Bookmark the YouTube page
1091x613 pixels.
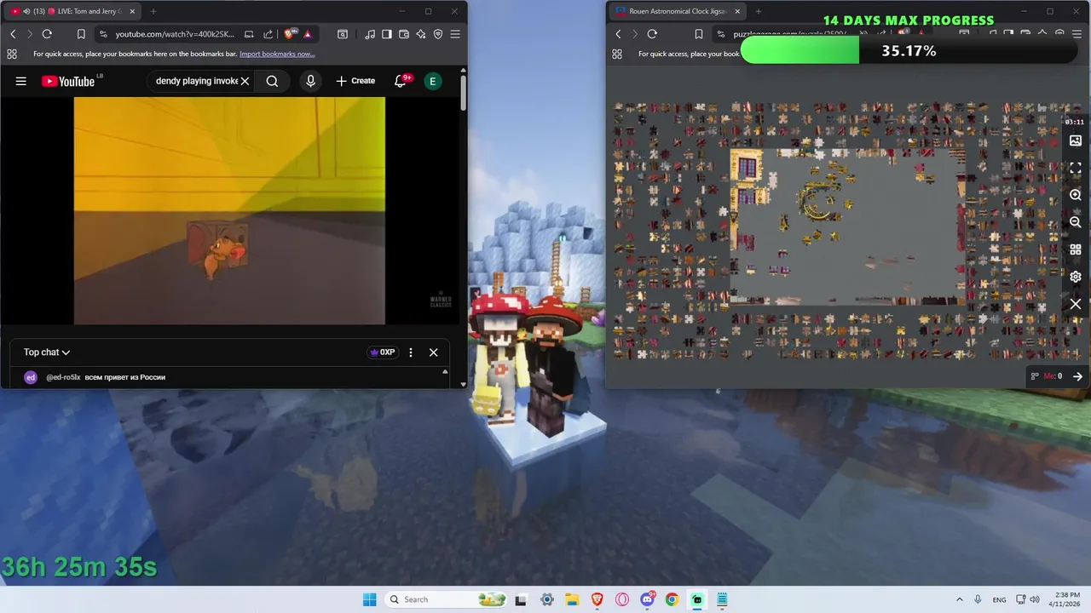point(81,34)
